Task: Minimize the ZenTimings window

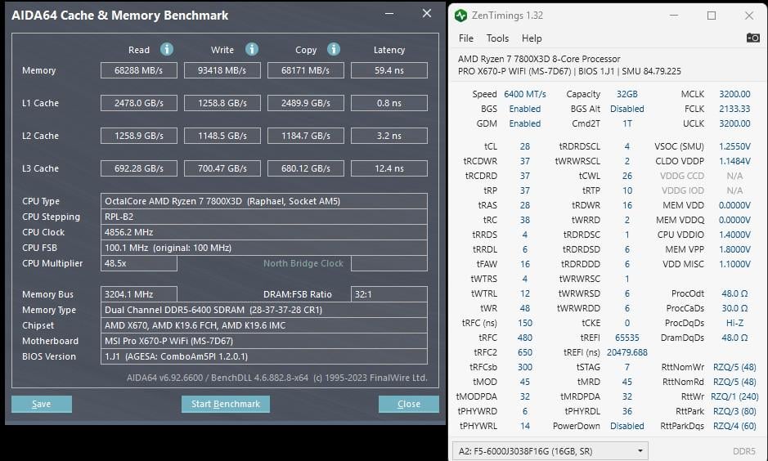Action: (674, 16)
